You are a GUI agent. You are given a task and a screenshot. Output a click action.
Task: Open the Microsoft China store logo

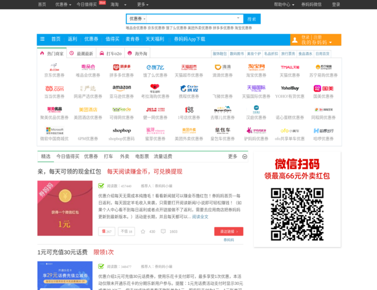click(x=55, y=130)
